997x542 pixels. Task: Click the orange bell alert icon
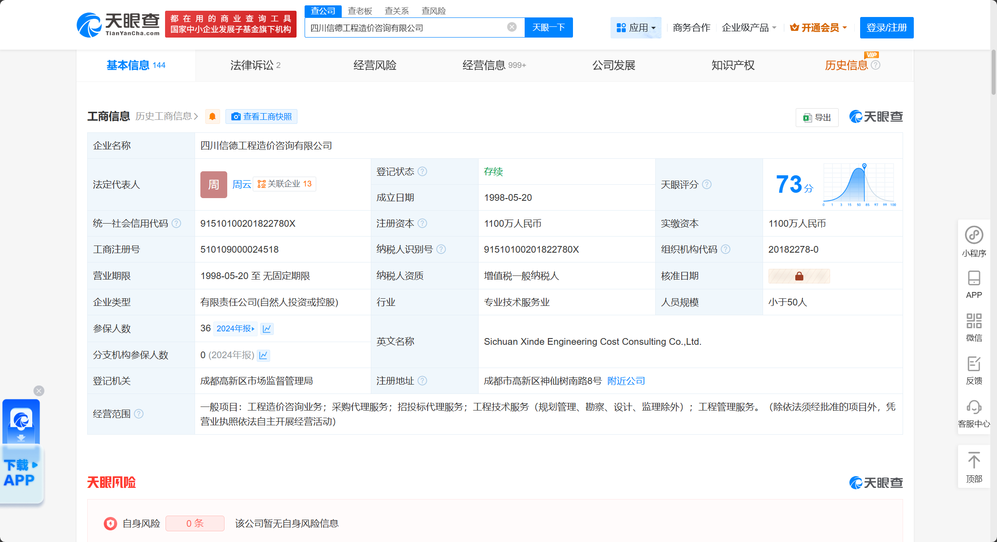pos(212,117)
